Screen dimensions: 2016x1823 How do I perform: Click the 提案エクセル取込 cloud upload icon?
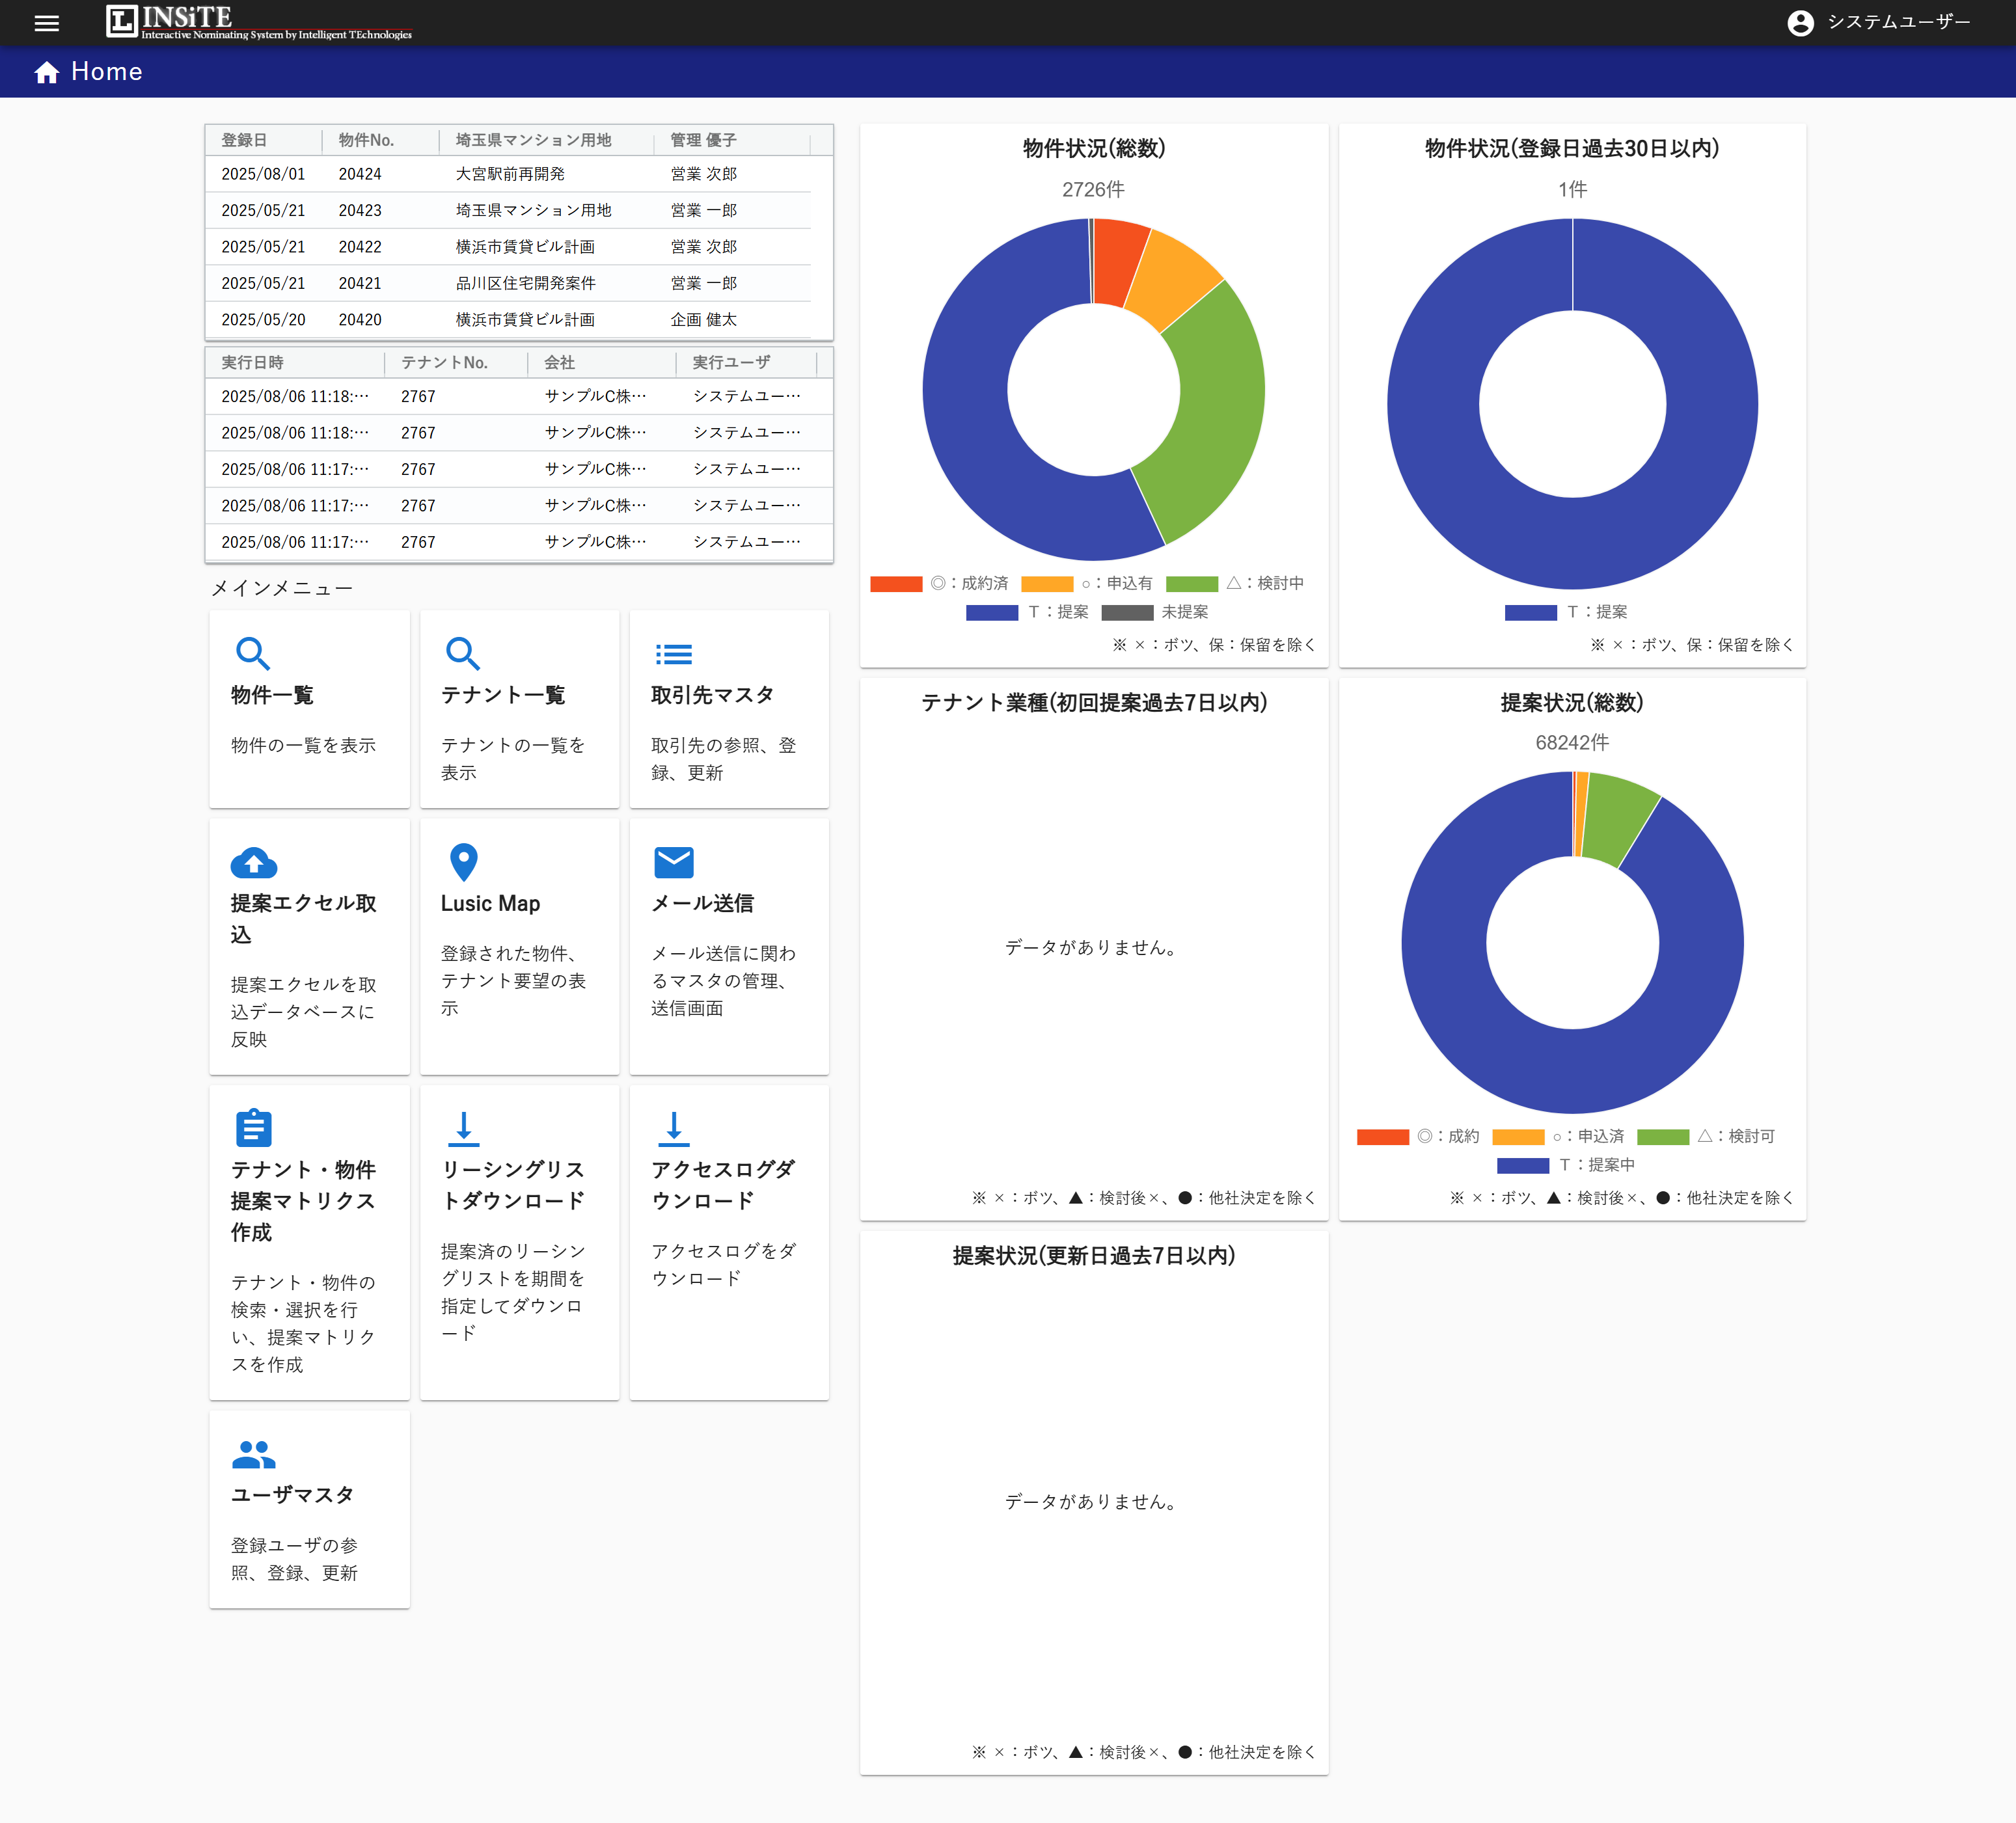(x=253, y=862)
